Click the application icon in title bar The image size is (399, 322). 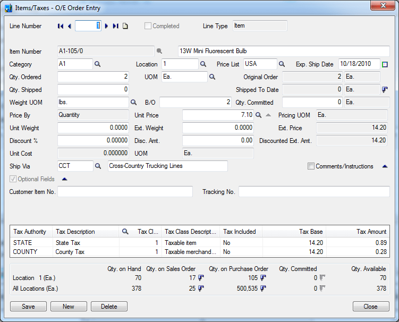9,8
